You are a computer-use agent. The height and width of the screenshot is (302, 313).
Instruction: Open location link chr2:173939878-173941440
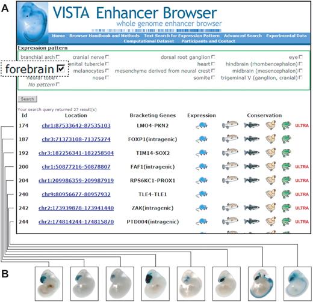(76, 208)
